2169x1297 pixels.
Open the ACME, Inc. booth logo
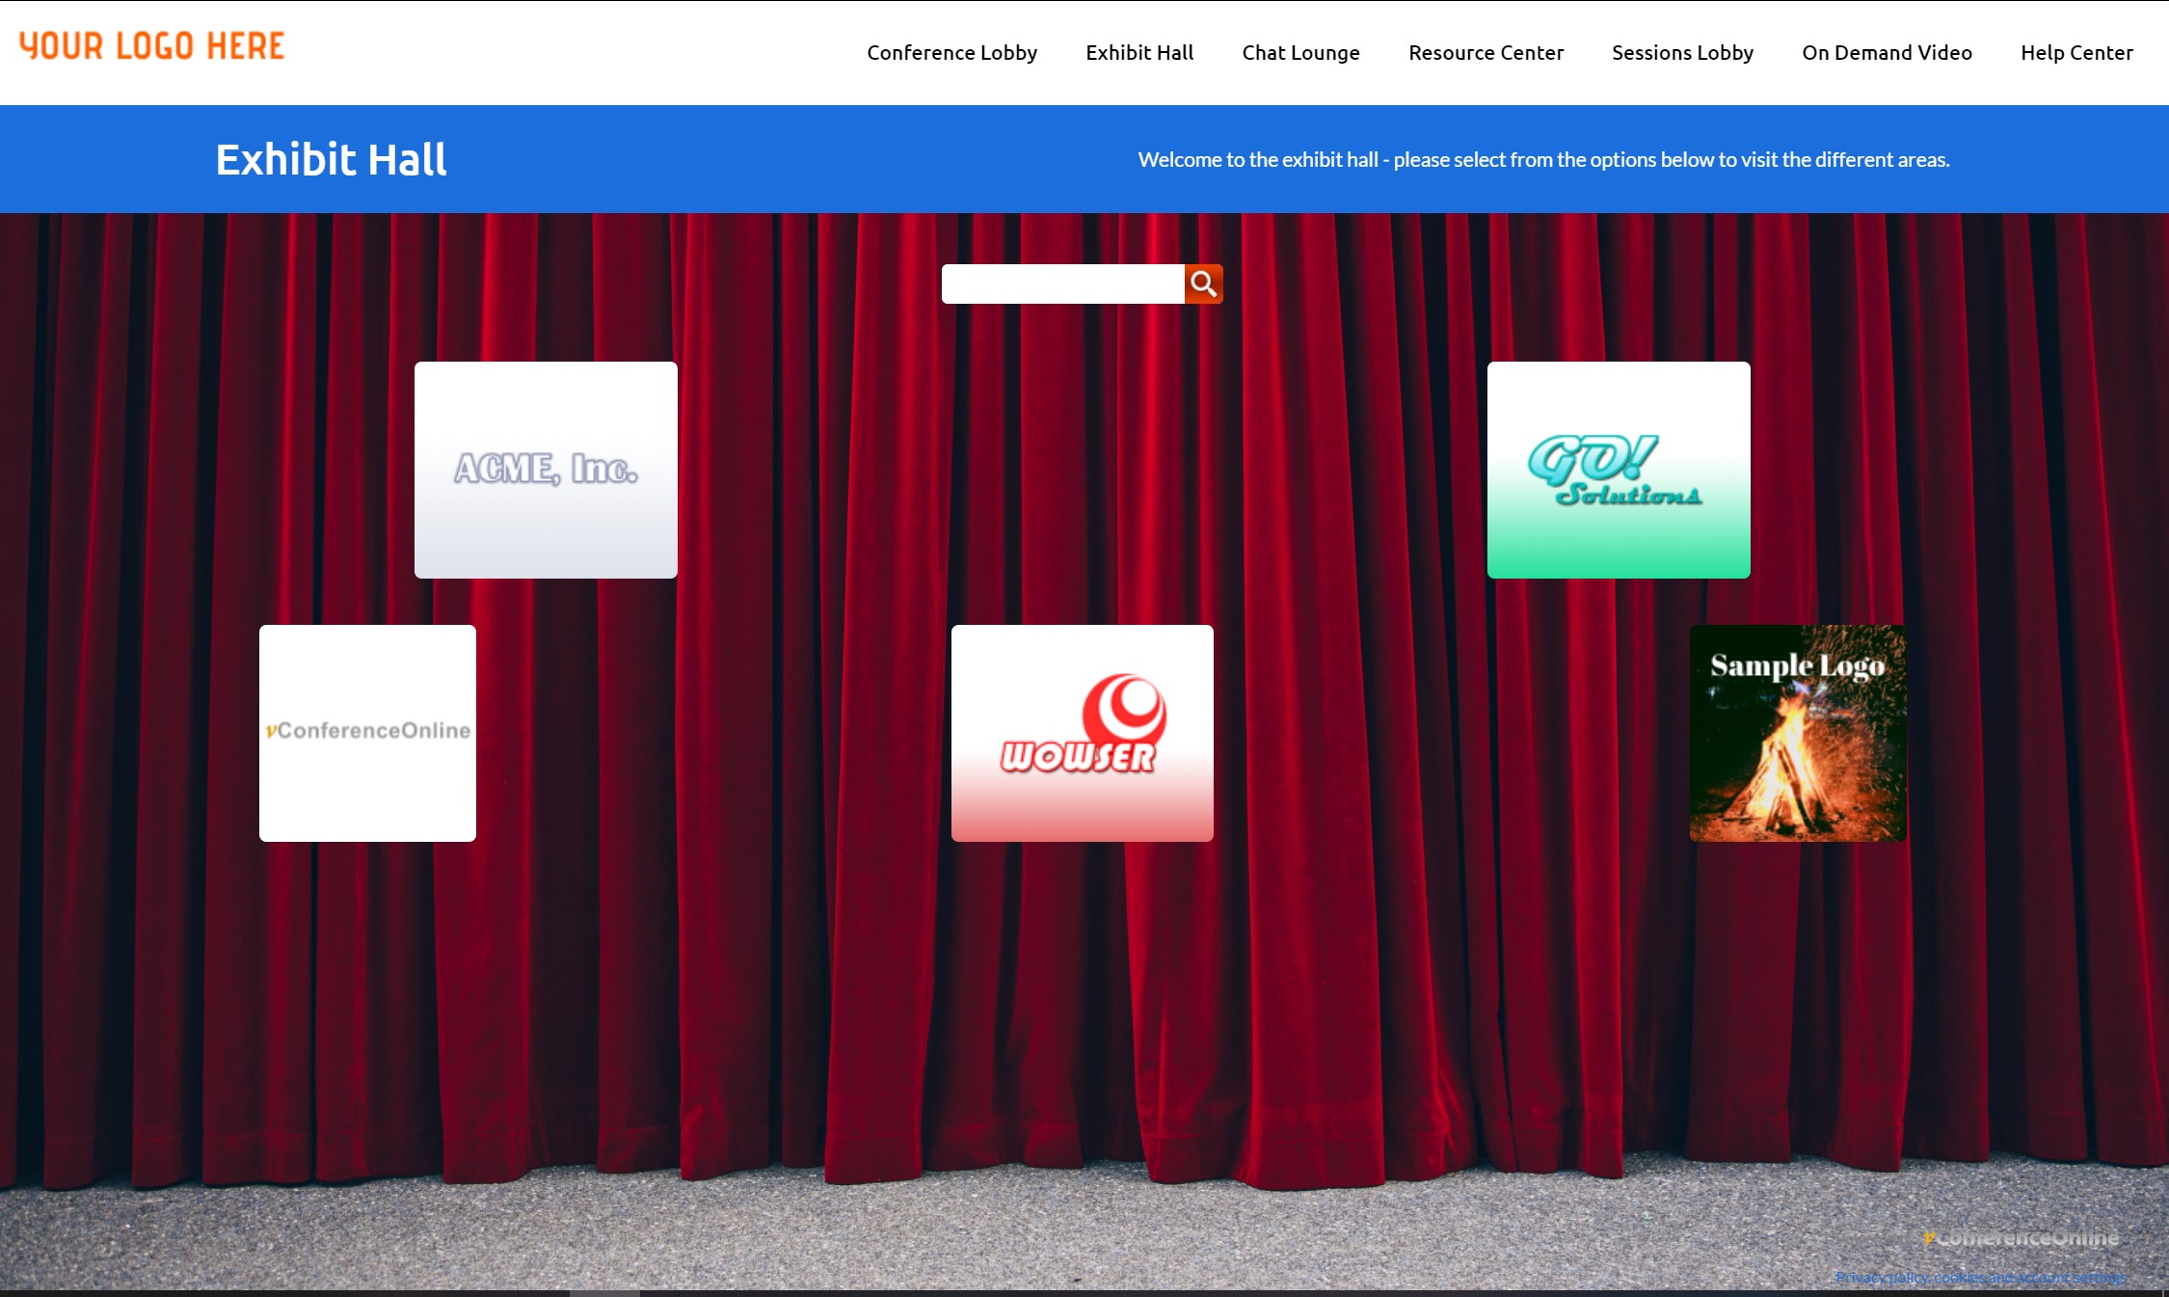546,470
